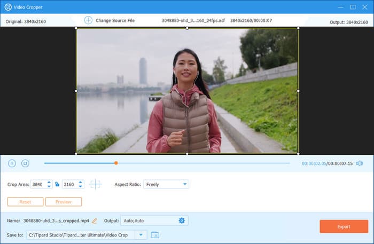Click the top-center crop handle
Image resolution: width=374 pixels, height=244 pixels.
(x=187, y=28)
